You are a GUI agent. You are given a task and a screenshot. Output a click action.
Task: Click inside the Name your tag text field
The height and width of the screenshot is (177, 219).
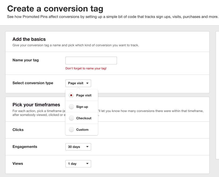pos(91,60)
